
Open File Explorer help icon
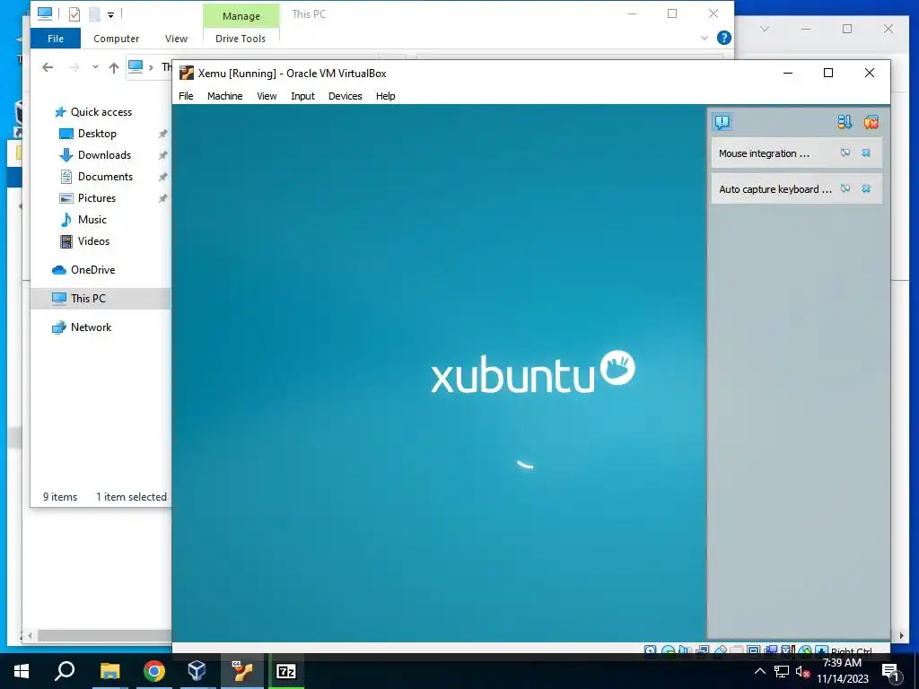(724, 38)
